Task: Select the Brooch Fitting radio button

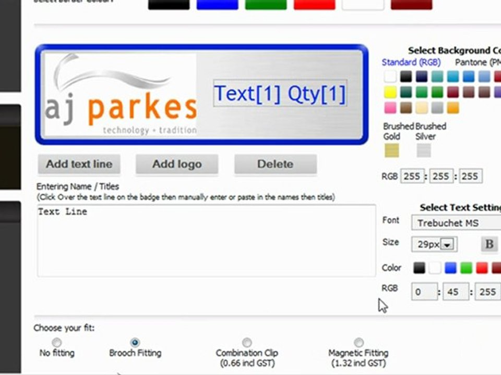Action: [x=135, y=343]
